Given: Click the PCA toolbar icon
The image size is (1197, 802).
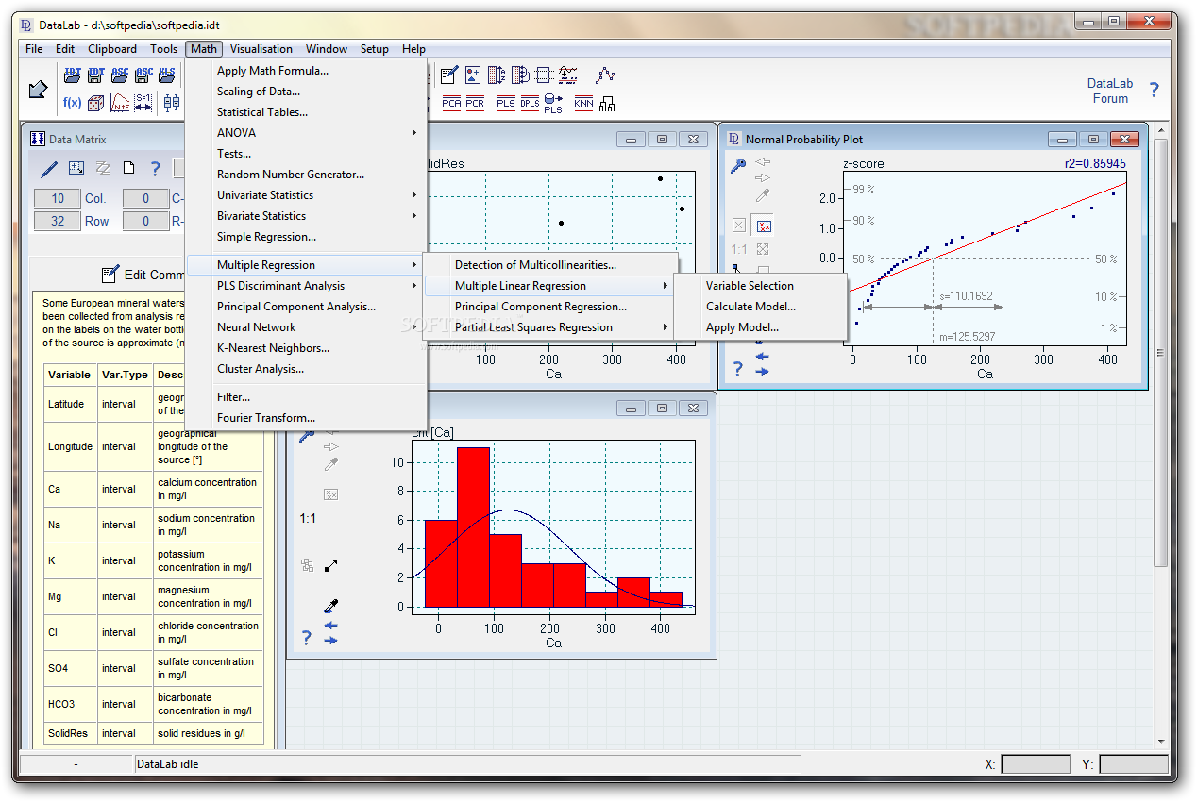Looking at the screenshot, I should pyautogui.click(x=451, y=104).
